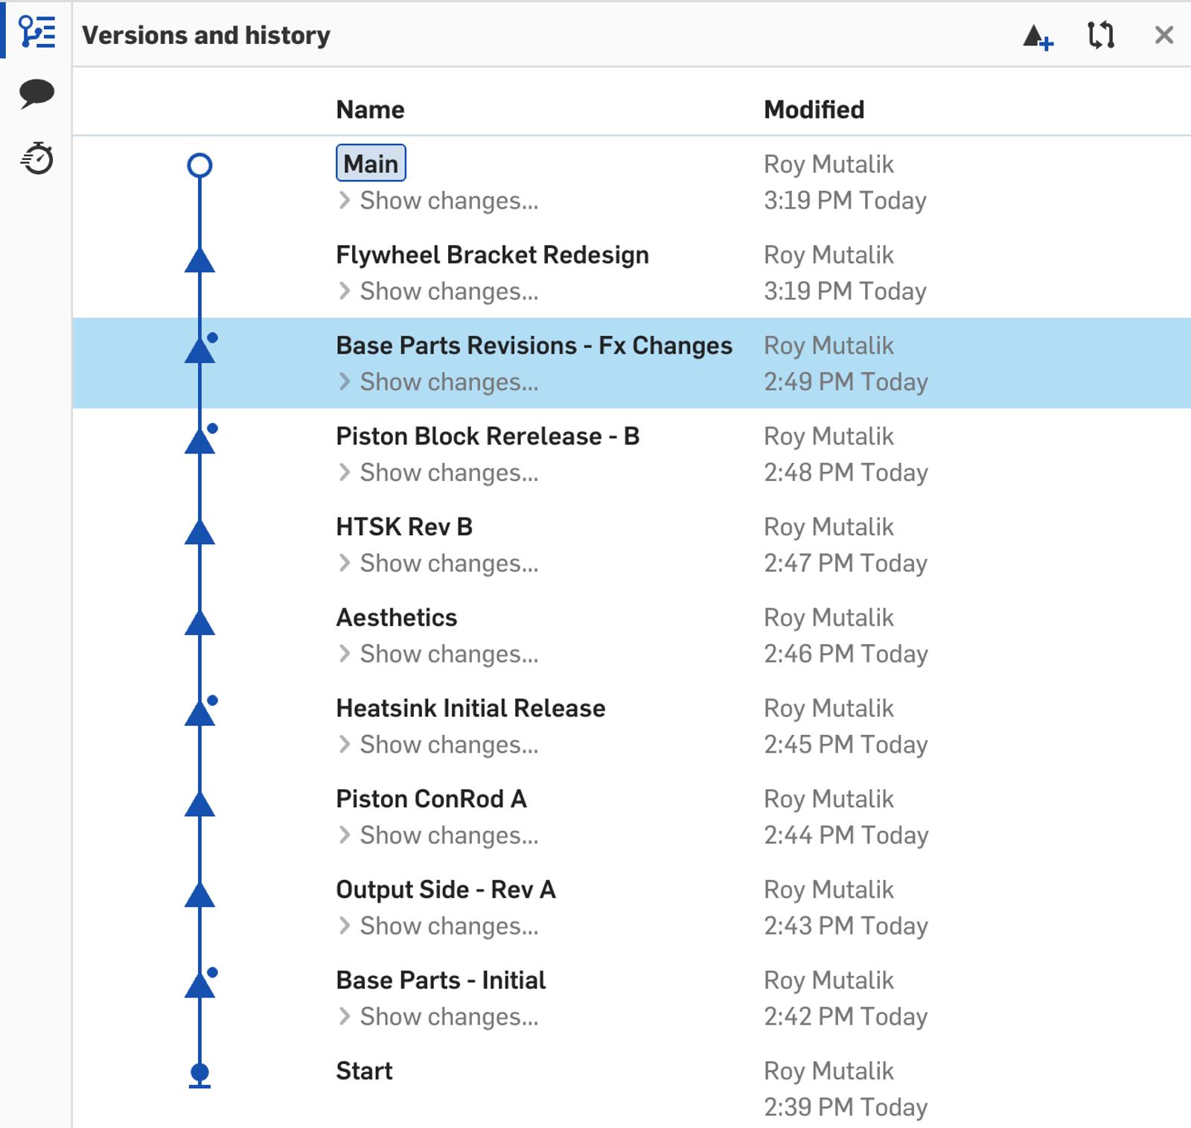Screen dimensions: 1191x1128
Task: Select the Main workspace label
Action: click(x=371, y=164)
